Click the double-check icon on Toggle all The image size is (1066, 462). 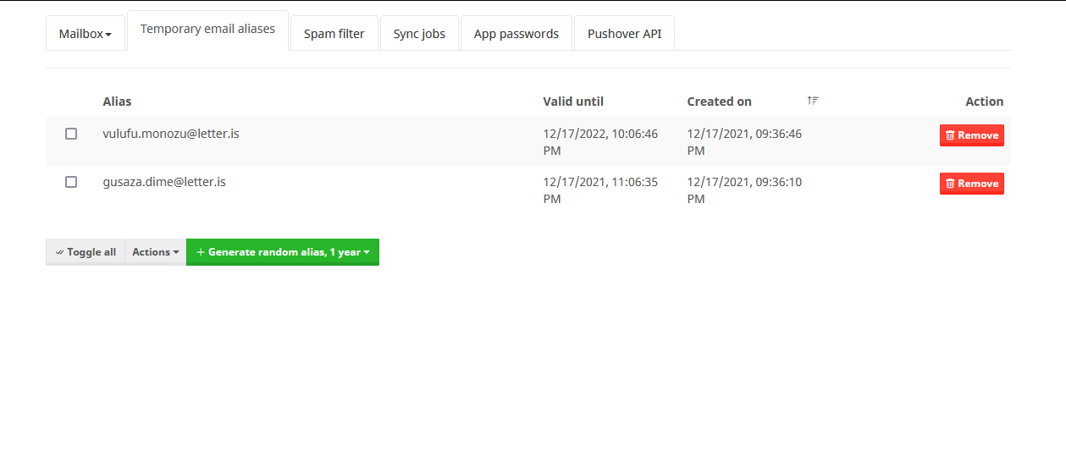click(59, 252)
